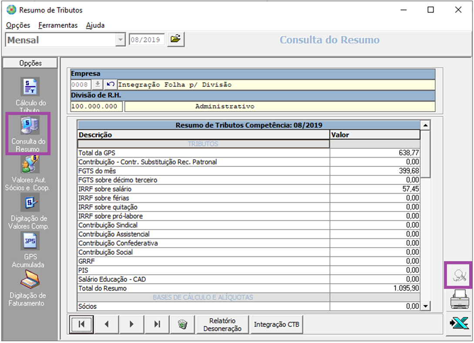Select Salário Educação - CAD row
Image resolution: width=474 pixels, height=343 pixels.
249,279
